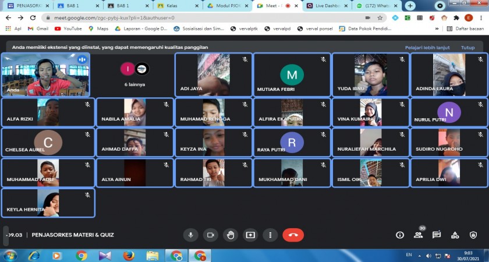Select the YUDA IBNU video tile
The image size is (489, 262).
370,75
